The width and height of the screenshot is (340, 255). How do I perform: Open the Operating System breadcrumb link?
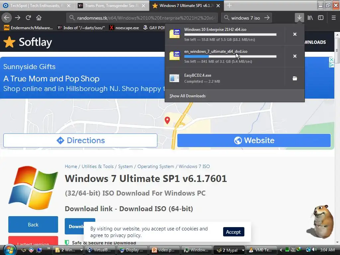(156, 166)
